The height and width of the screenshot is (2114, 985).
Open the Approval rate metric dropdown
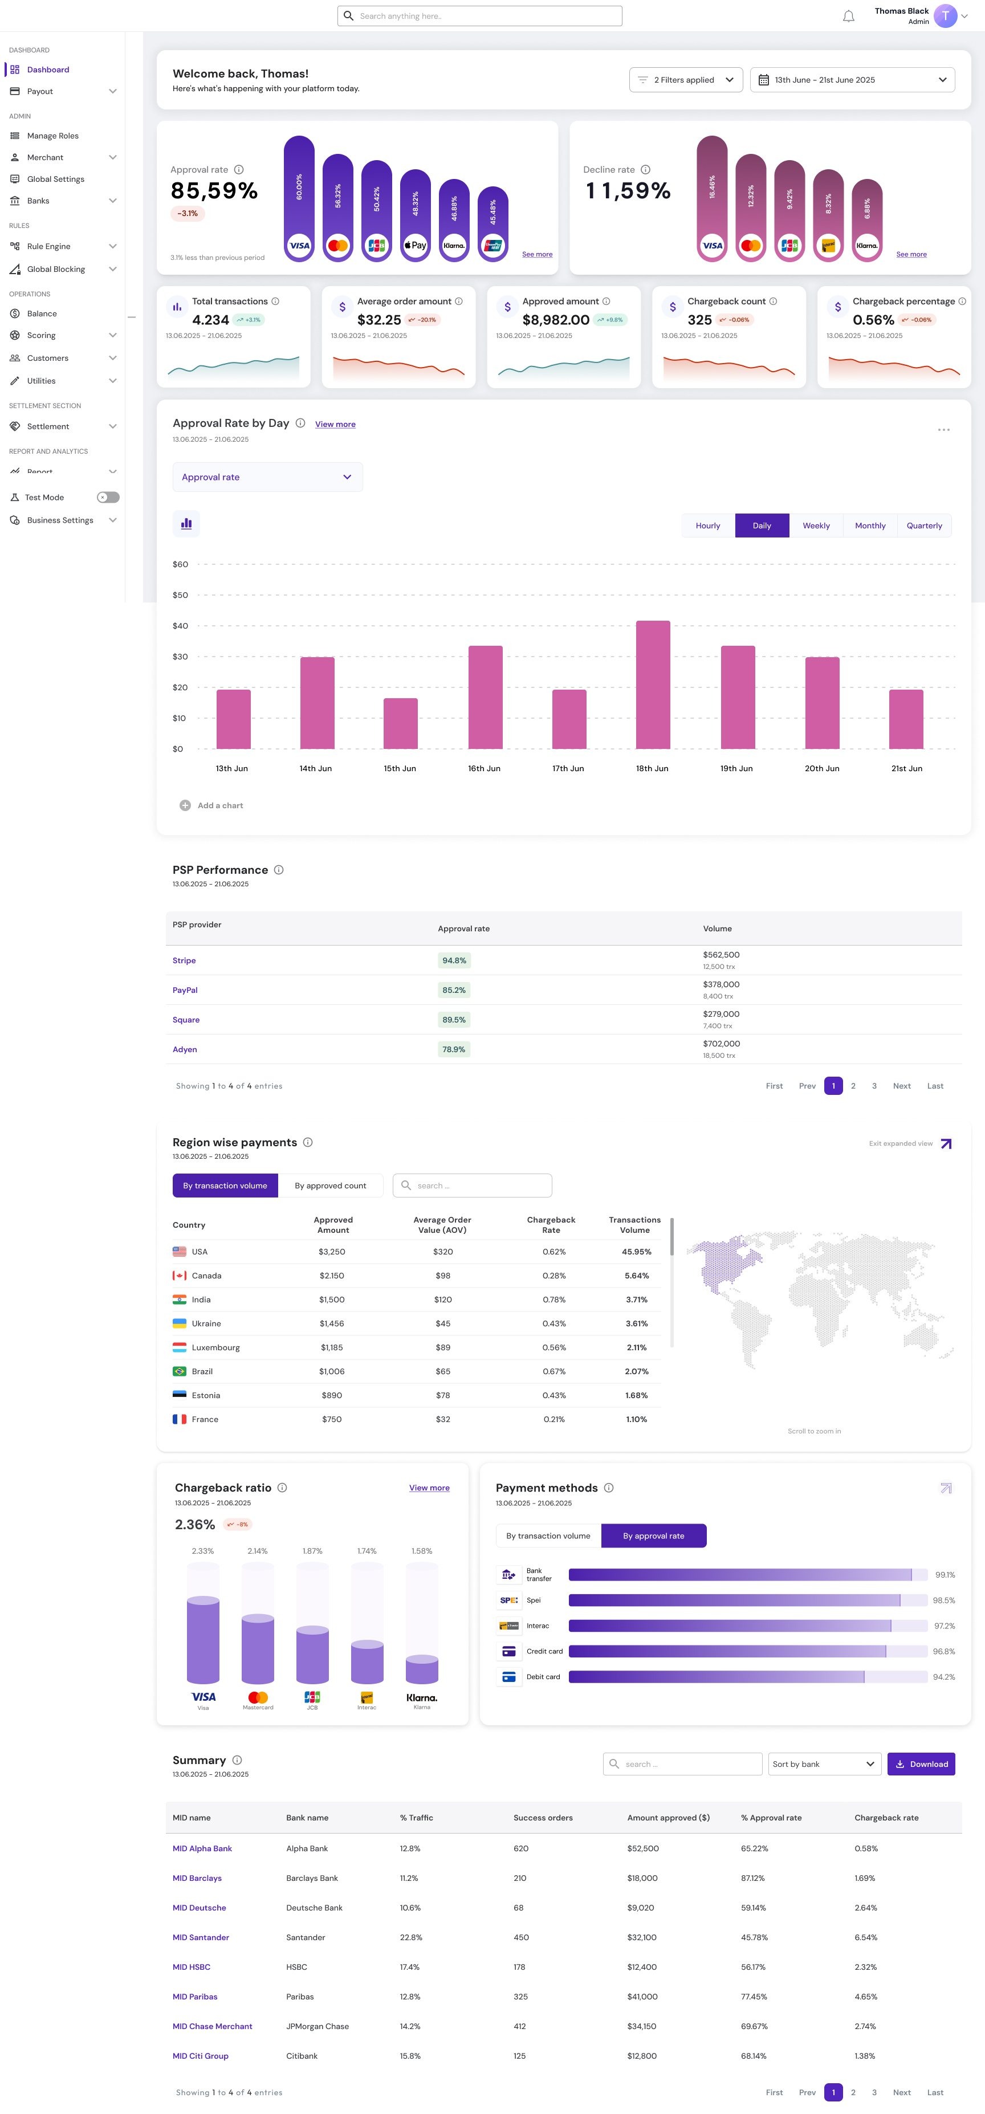[267, 477]
